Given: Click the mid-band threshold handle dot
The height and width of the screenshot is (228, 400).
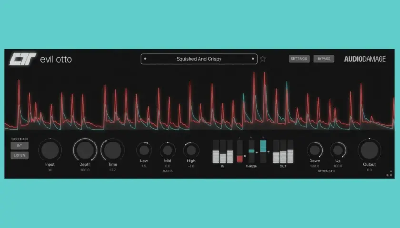Looking at the screenshot, I should 257,152.
